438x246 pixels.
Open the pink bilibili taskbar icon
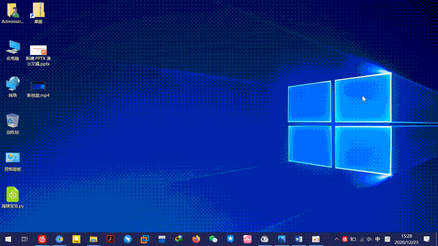click(x=248, y=239)
